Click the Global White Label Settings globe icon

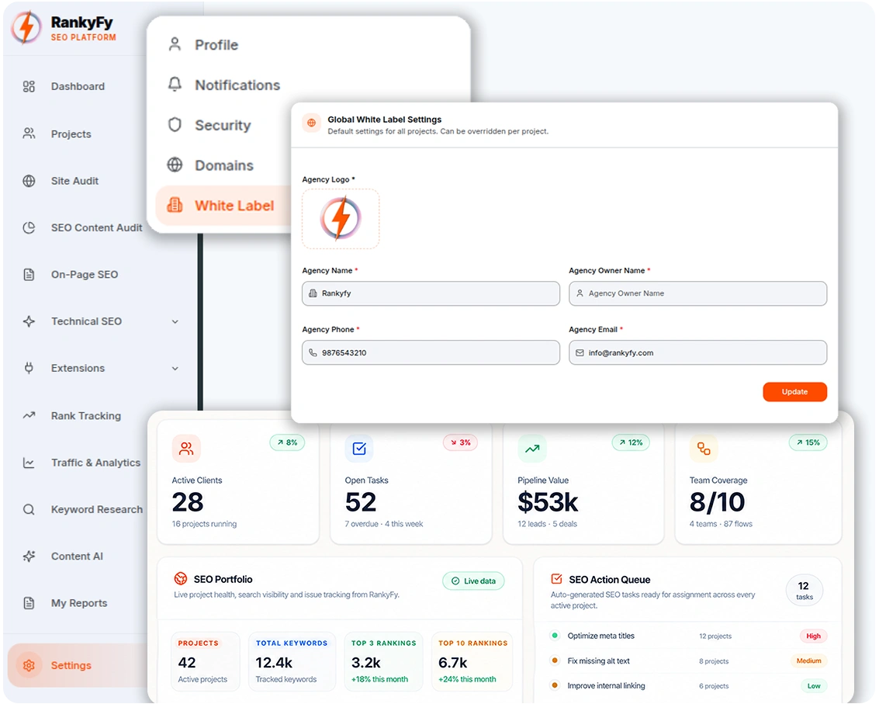[x=312, y=123]
